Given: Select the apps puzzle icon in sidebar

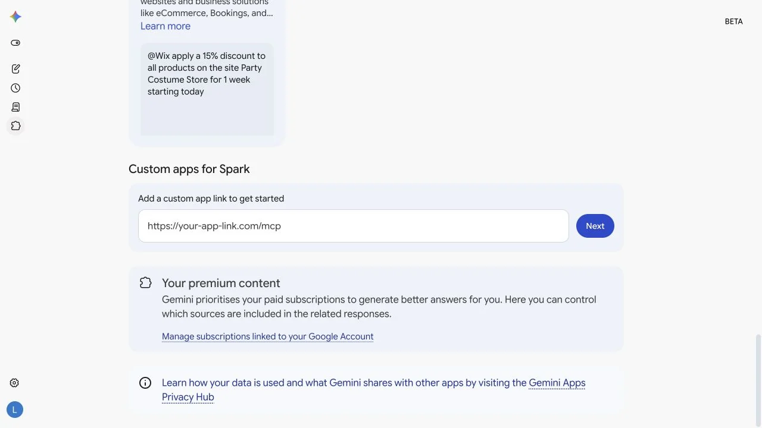Looking at the screenshot, I should pyautogui.click(x=15, y=126).
